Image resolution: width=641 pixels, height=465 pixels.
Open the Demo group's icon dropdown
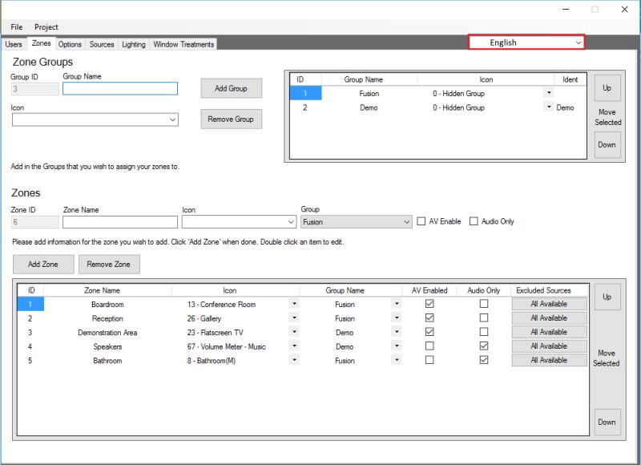click(x=549, y=107)
